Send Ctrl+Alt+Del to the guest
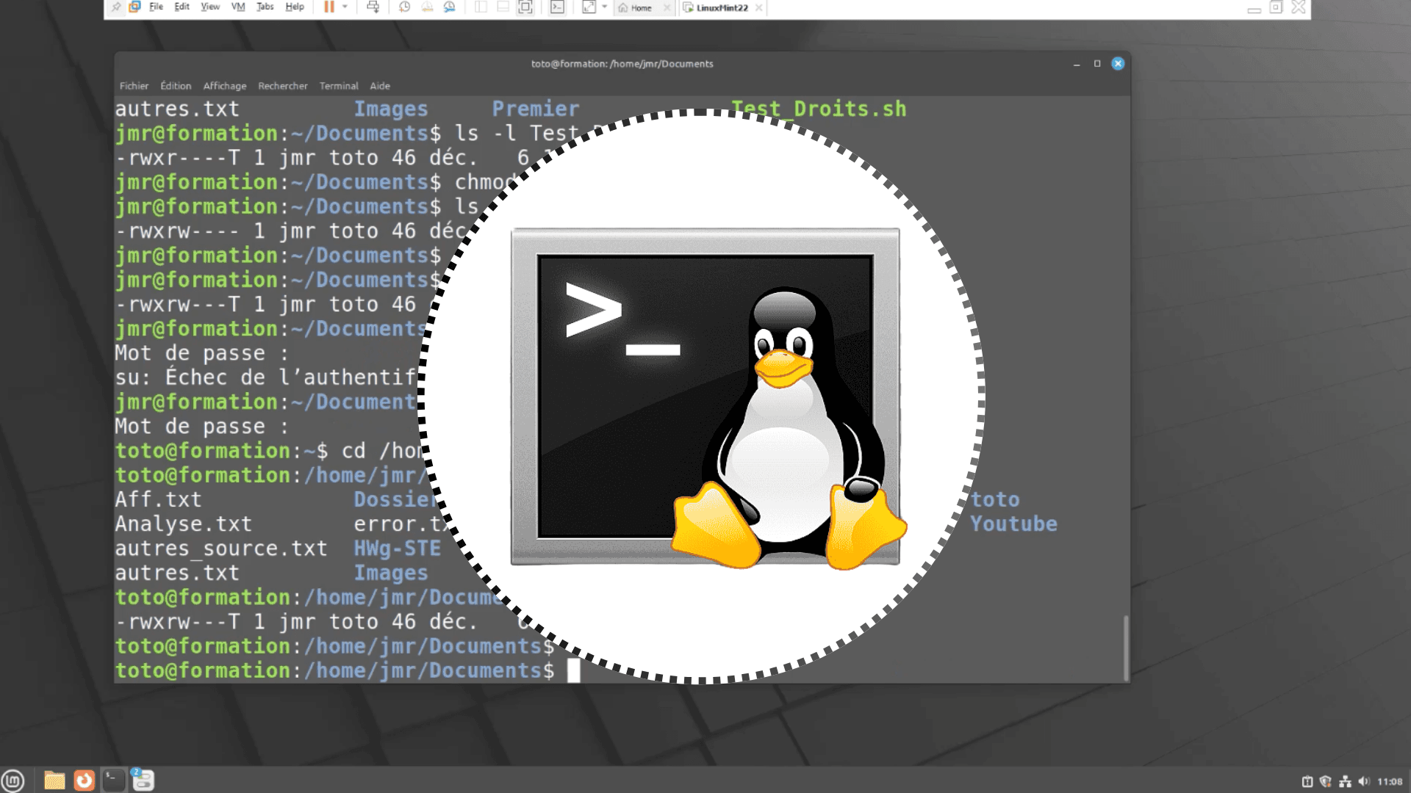This screenshot has width=1411, height=793. pyautogui.click(x=373, y=7)
